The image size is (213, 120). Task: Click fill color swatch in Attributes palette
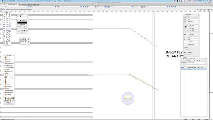pyautogui.click(x=20, y=16)
